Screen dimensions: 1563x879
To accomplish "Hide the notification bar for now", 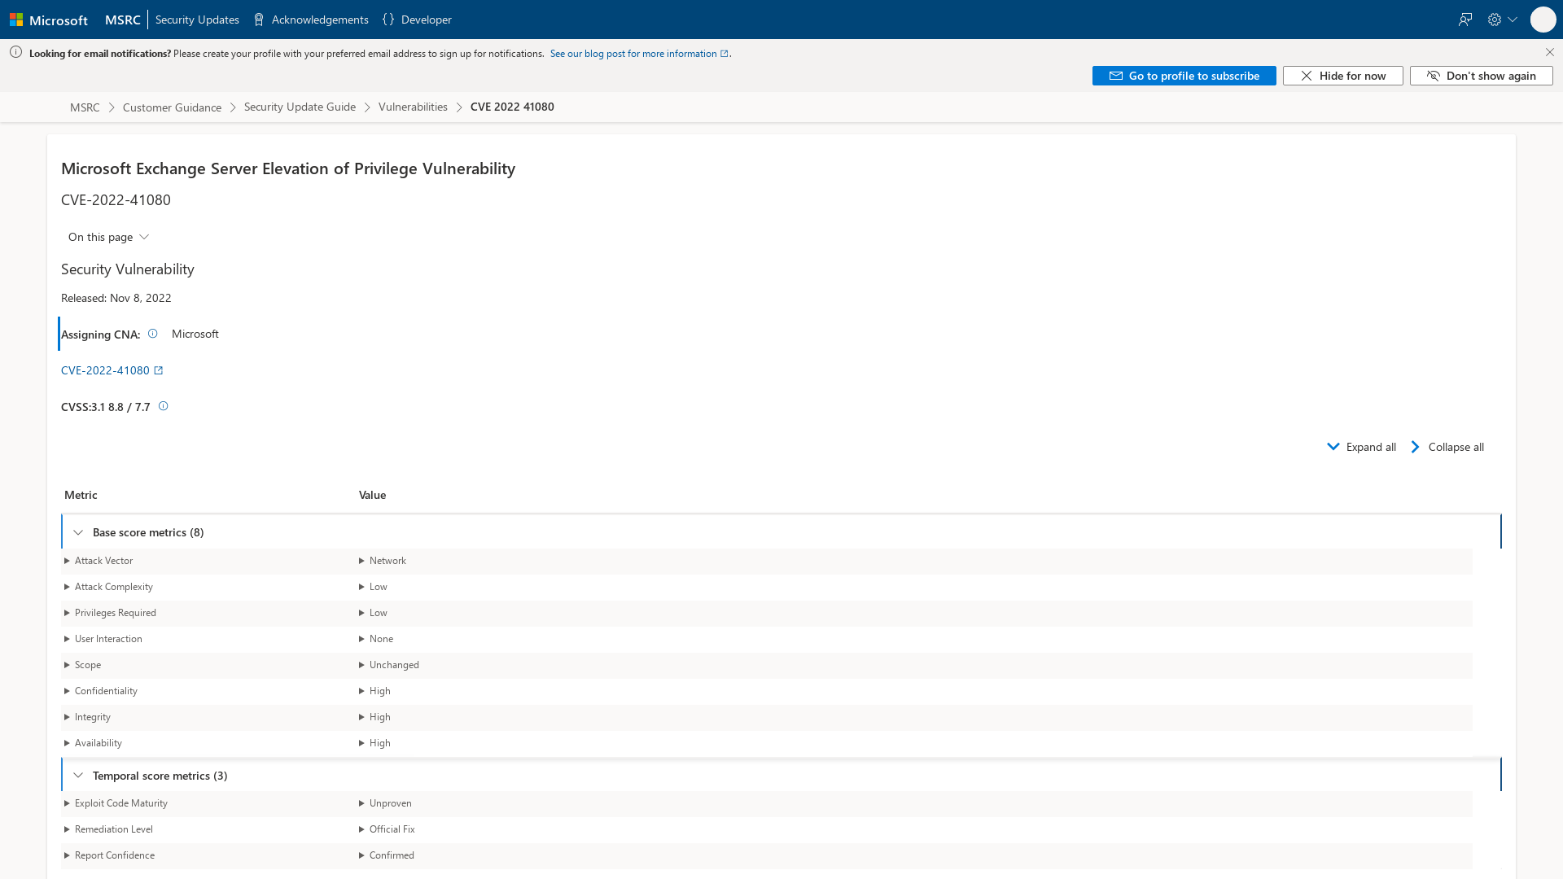I will point(1343,75).
